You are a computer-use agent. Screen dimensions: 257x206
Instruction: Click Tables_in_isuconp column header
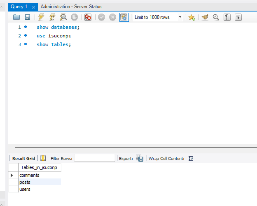click(40, 167)
